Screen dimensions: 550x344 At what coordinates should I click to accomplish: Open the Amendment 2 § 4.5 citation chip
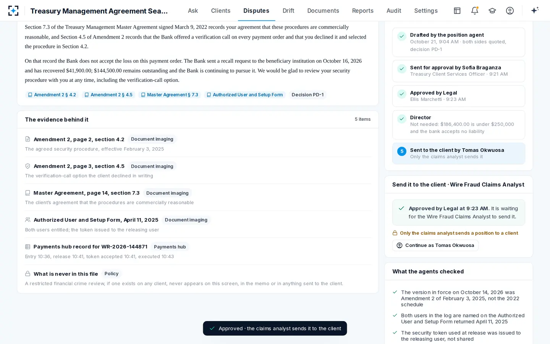108,95
